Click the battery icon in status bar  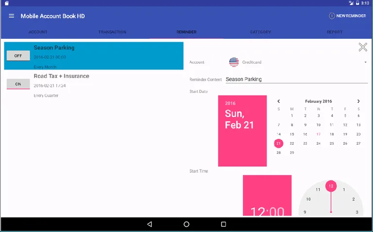(x=357, y=3)
